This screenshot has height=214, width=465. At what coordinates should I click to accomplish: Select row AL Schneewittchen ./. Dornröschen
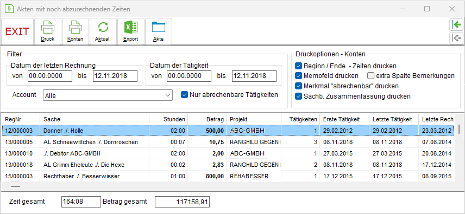tap(228, 142)
